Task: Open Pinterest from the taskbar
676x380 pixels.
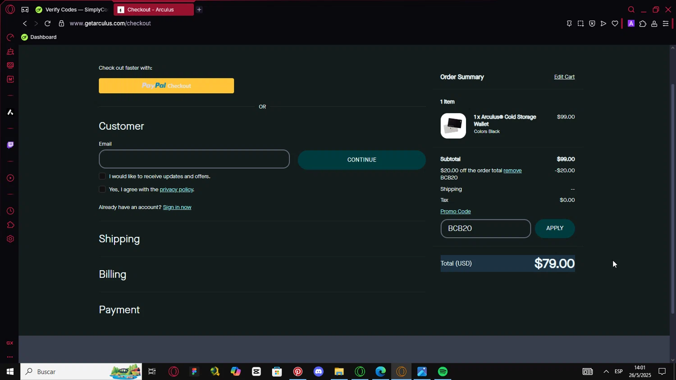Action: point(298,371)
